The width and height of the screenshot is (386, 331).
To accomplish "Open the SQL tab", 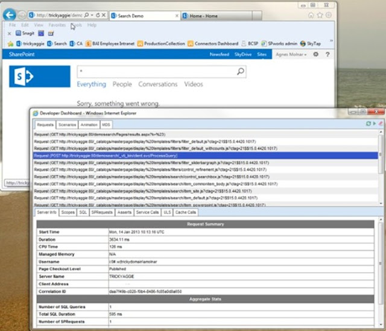I will point(83,212).
